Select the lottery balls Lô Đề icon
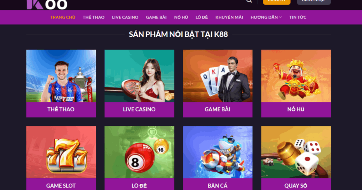Screen dimensions: 362x190 pyautogui.click(x=139, y=152)
